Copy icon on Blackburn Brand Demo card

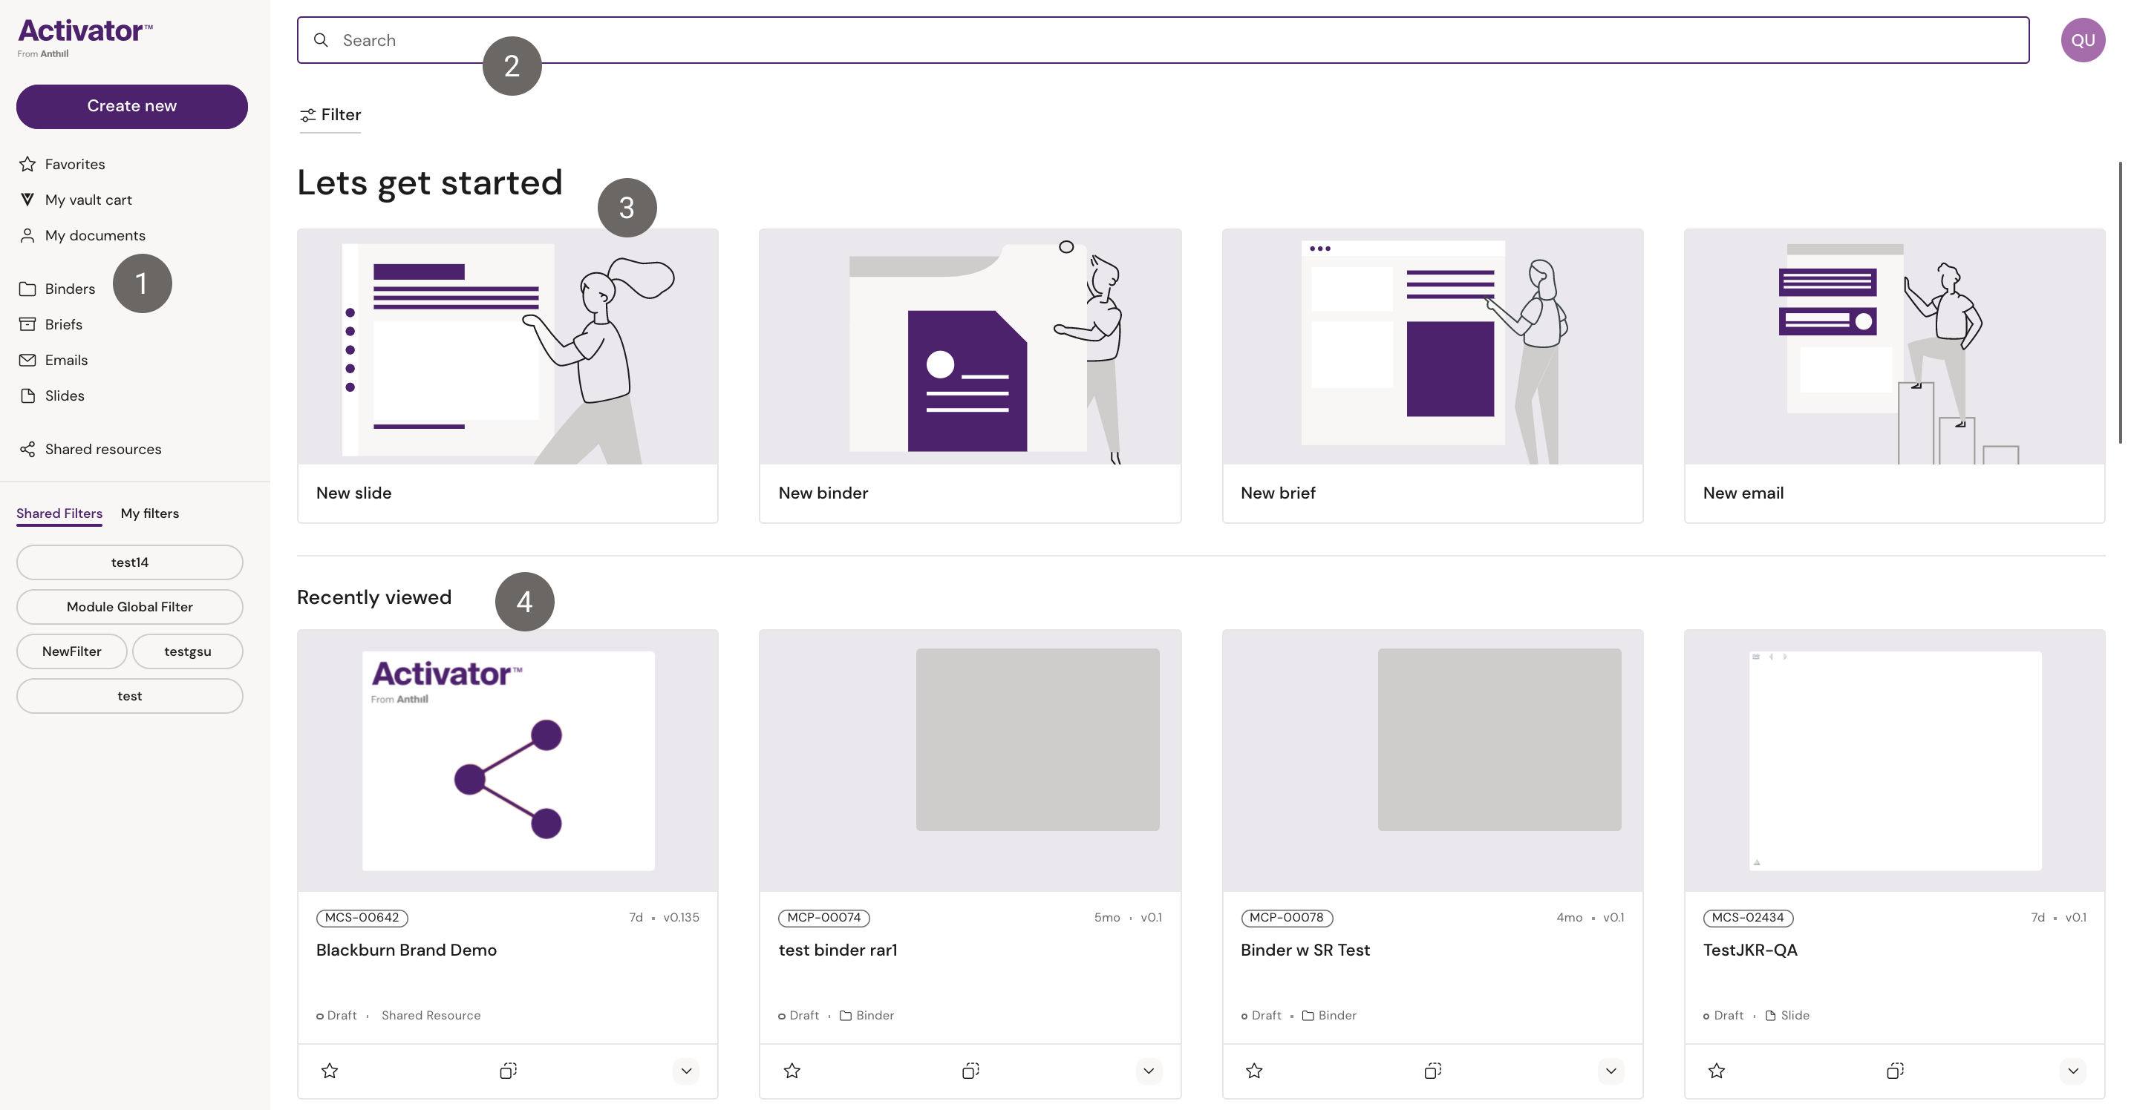[x=508, y=1071]
